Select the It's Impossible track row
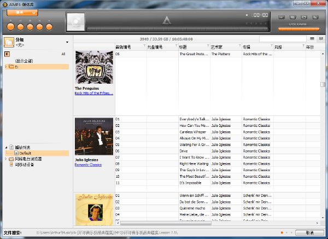328x239 pixels. [218, 183]
